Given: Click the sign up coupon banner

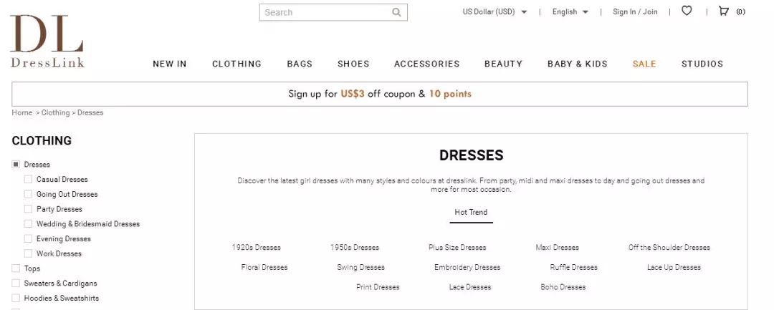Looking at the screenshot, I should tap(380, 94).
